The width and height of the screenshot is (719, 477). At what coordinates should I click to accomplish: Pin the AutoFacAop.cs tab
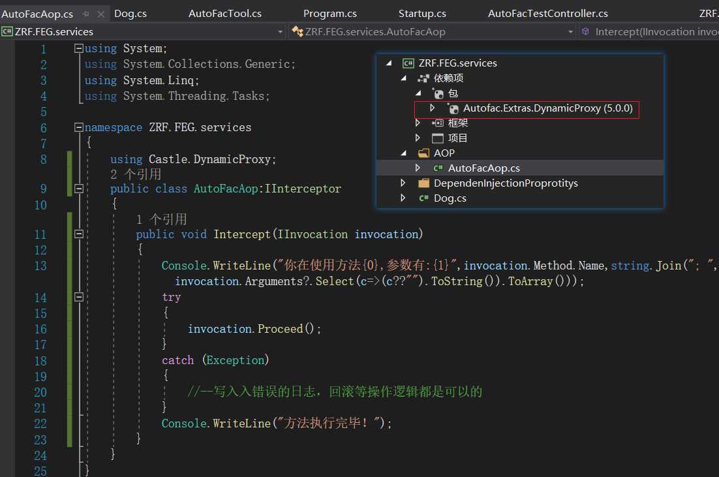coord(85,14)
